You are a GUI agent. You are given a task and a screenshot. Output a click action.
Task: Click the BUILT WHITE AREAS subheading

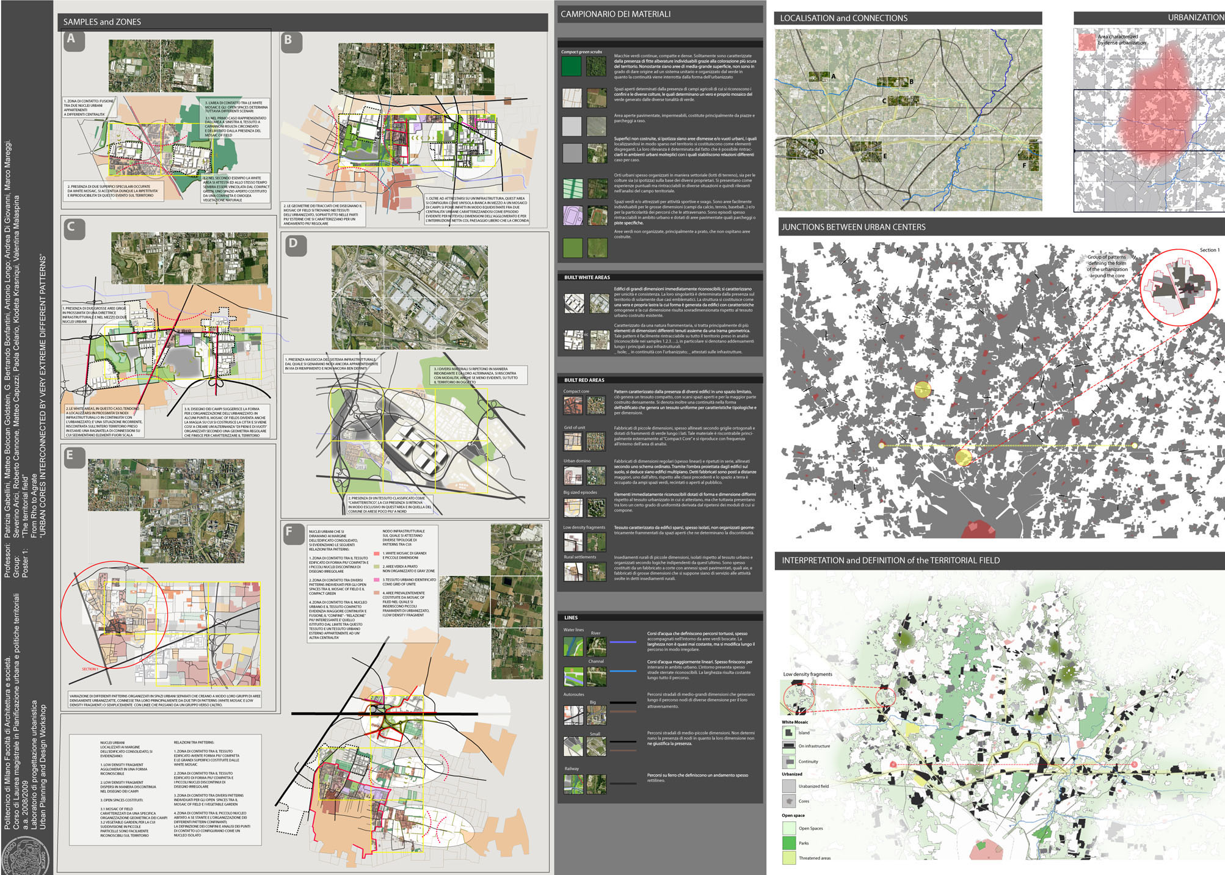(x=587, y=277)
